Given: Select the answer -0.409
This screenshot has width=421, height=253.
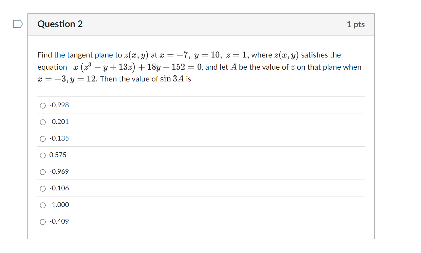Looking at the screenshot, I should coord(42,221).
